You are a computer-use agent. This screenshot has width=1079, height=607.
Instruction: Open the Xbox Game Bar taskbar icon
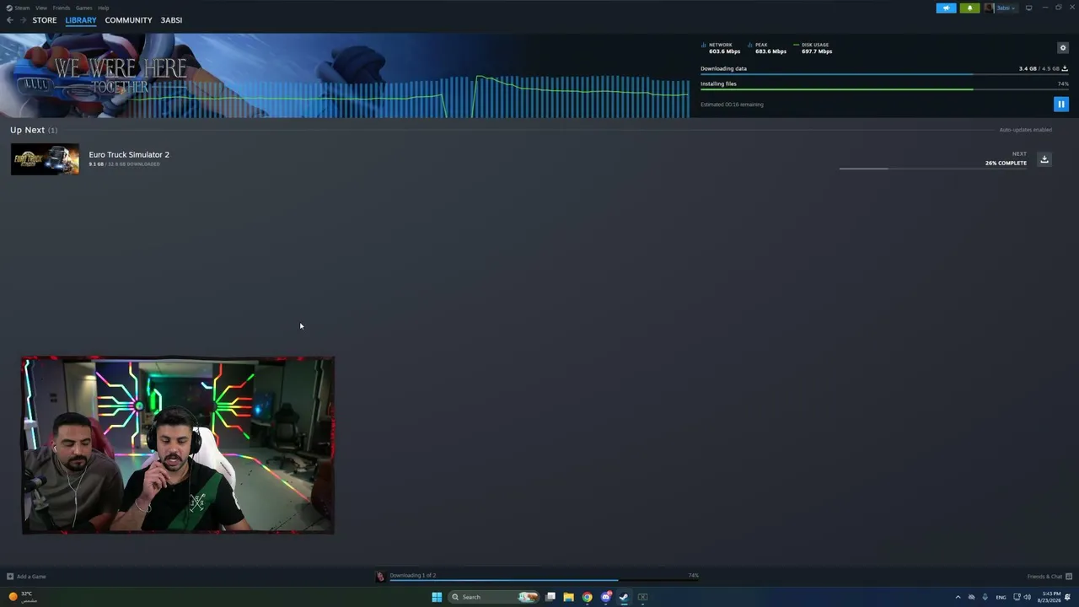point(642,597)
